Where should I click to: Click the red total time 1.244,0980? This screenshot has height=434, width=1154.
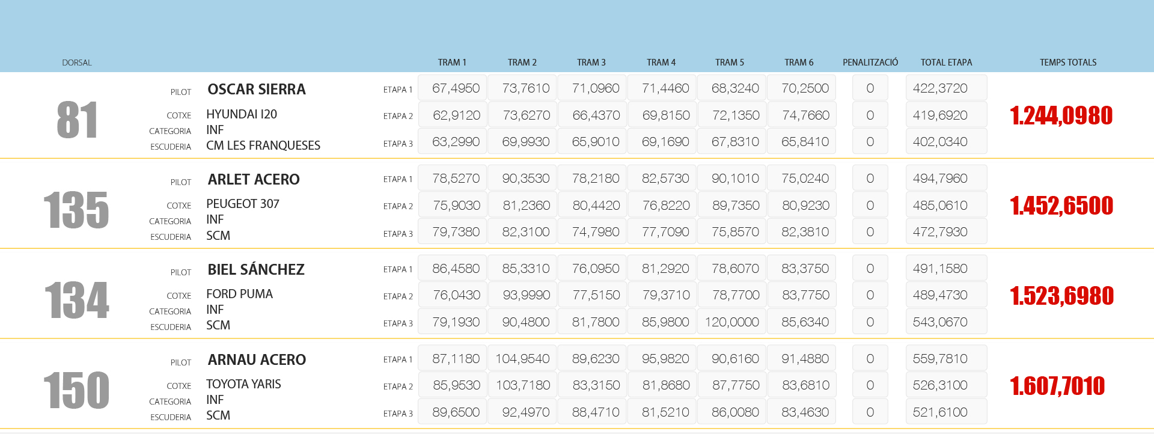[x=1061, y=115]
